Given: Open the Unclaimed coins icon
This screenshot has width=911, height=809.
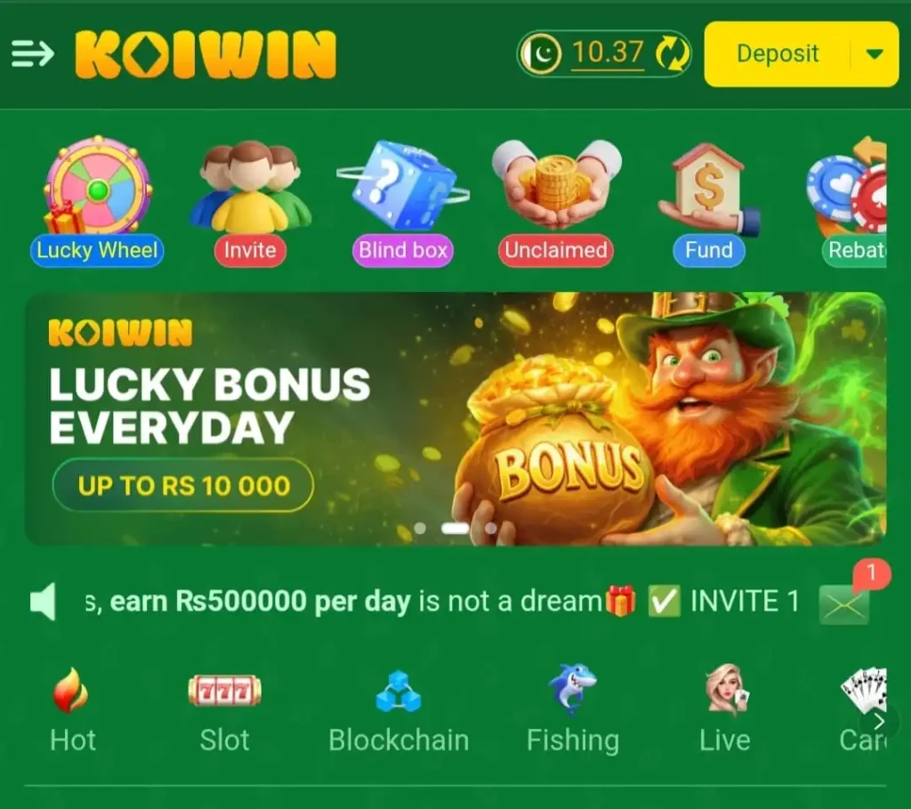Looking at the screenshot, I should pyautogui.click(x=556, y=202).
